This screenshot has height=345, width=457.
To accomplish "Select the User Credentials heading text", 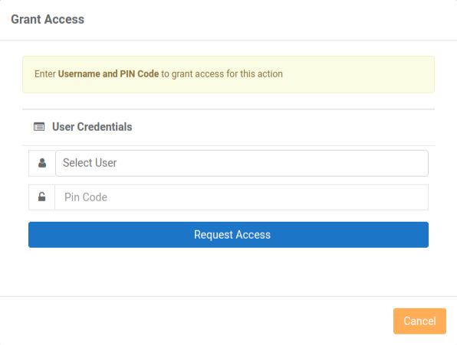I will click(x=92, y=127).
